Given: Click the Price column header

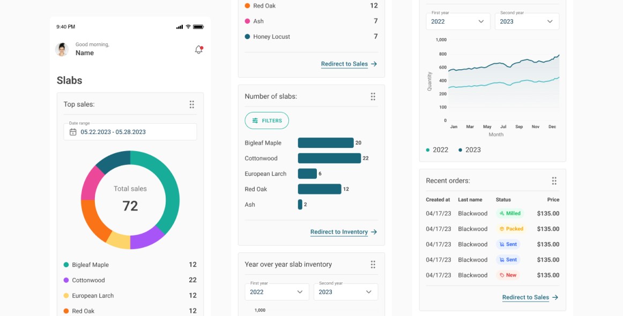Looking at the screenshot, I should tap(553, 200).
